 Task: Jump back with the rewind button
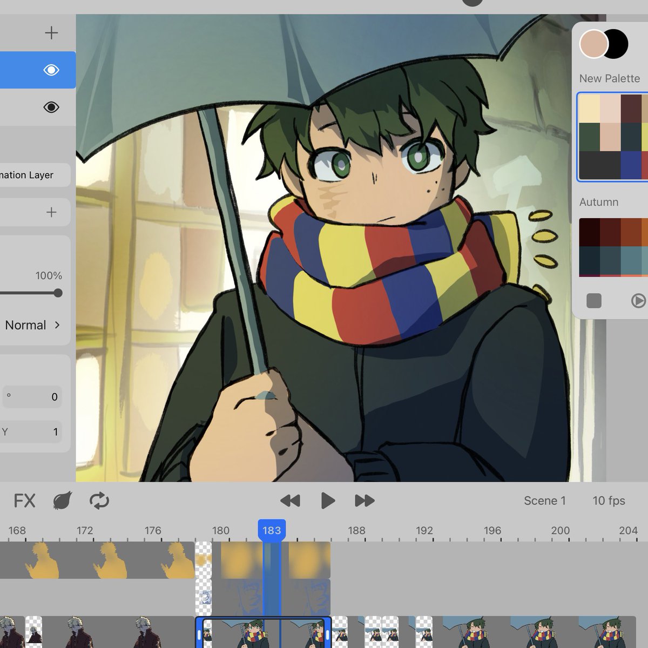290,501
